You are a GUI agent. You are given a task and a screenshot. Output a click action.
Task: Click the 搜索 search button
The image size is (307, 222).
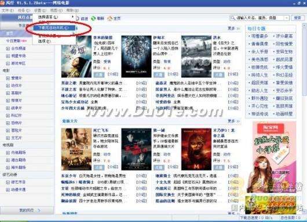click(x=297, y=18)
